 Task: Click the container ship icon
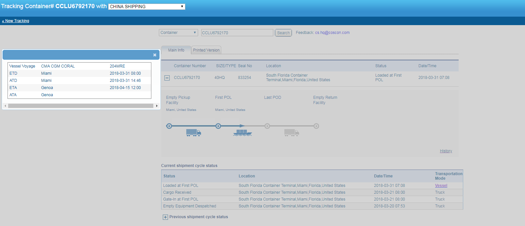coord(242,132)
